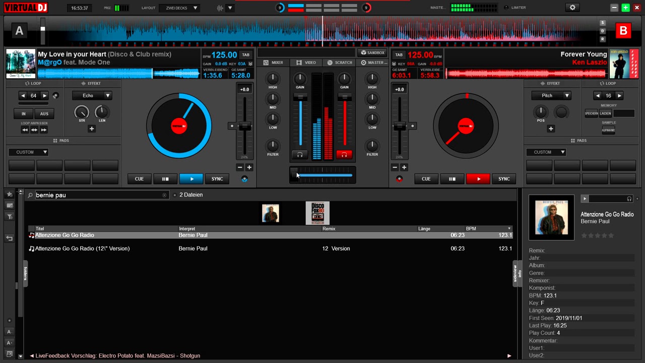Image resolution: width=645 pixels, height=363 pixels.
Task: Click the loop double right arrow on deck A
Action: tap(44, 95)
